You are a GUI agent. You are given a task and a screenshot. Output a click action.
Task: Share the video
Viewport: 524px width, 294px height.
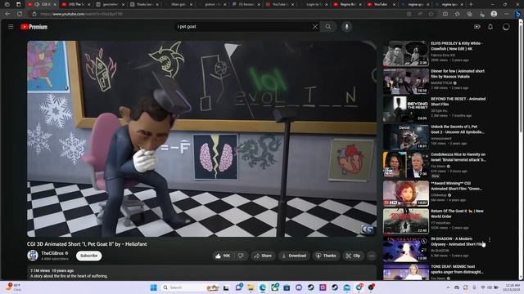click(263, 256)
